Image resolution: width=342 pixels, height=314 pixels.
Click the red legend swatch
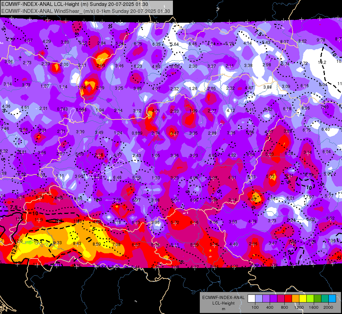[288, 299]
